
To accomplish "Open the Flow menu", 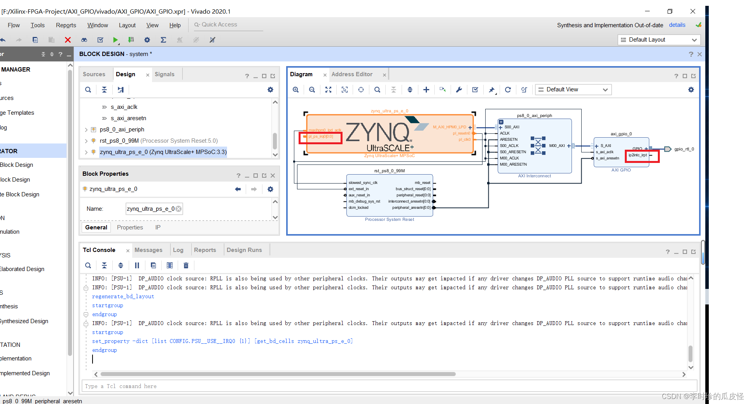I will 14,25.
